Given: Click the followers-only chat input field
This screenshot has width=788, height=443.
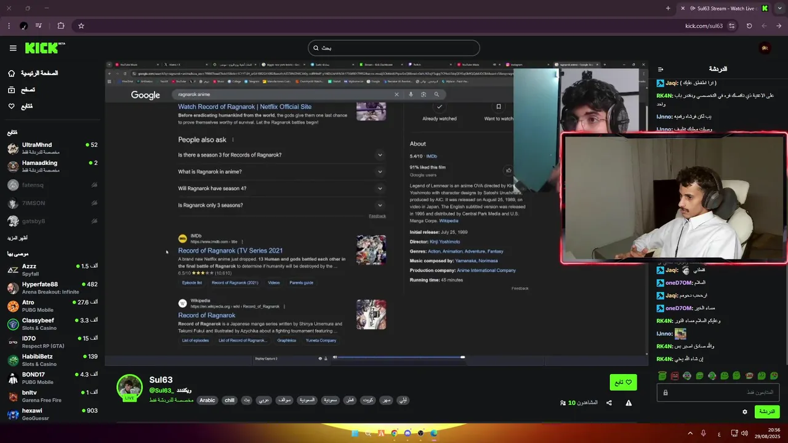Looking at the screenshot, I should 718,393.
